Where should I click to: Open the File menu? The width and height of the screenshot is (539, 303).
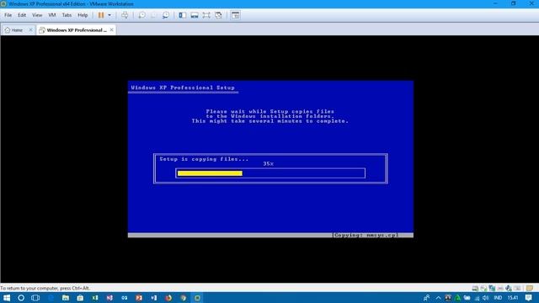point(8,15)
